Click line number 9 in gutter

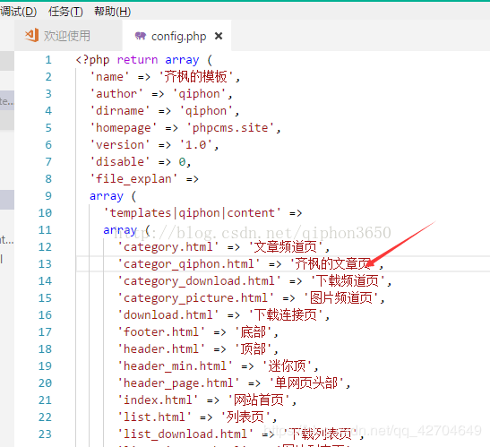(48, 195)
